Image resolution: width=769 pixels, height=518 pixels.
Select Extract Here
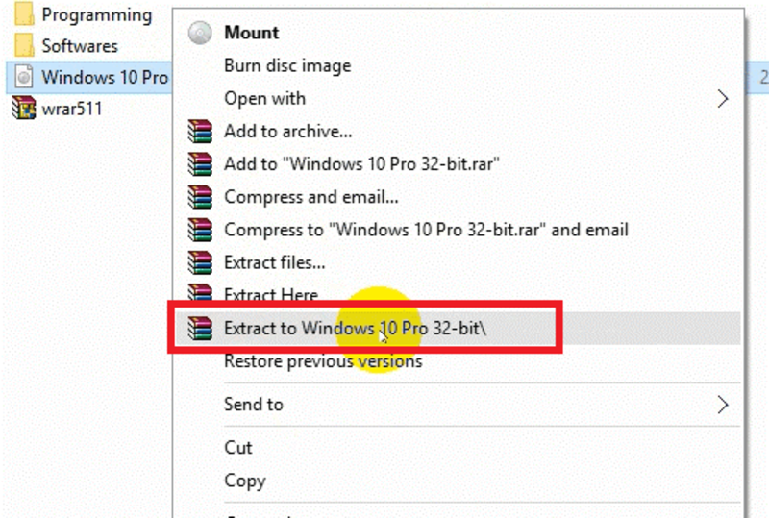[271, 294]
